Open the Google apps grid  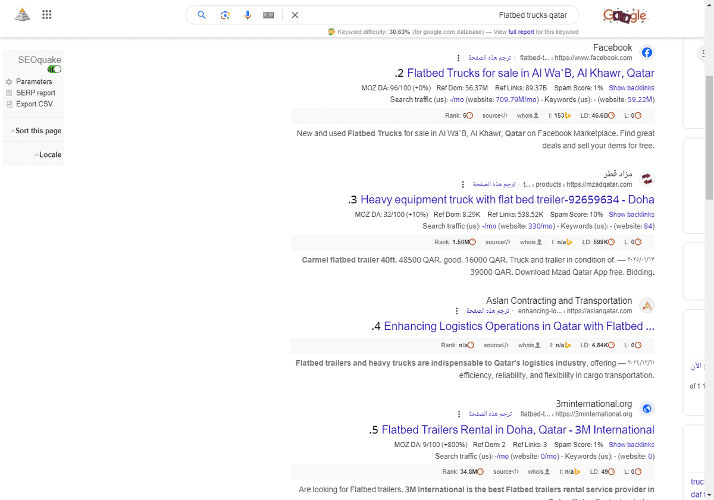47,15
